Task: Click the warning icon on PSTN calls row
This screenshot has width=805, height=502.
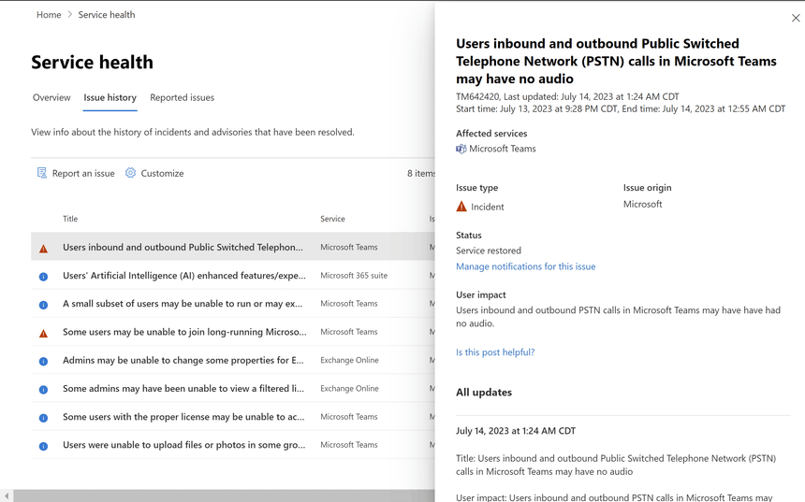Action: [x=43, y=249]
